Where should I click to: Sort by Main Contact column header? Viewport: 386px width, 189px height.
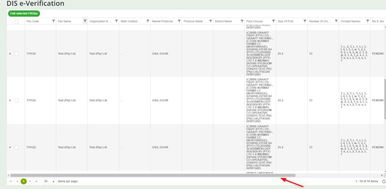pyautogui.click(x=131, y=21)
